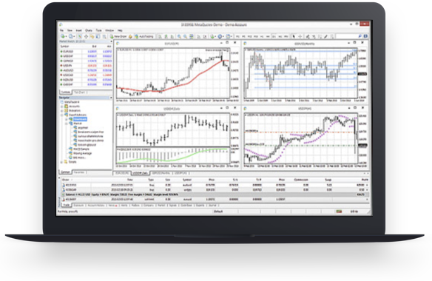Open the Tick Chart tab in Market Watch
The height and width of the screenshot is (281, 432).
point(80,92)
